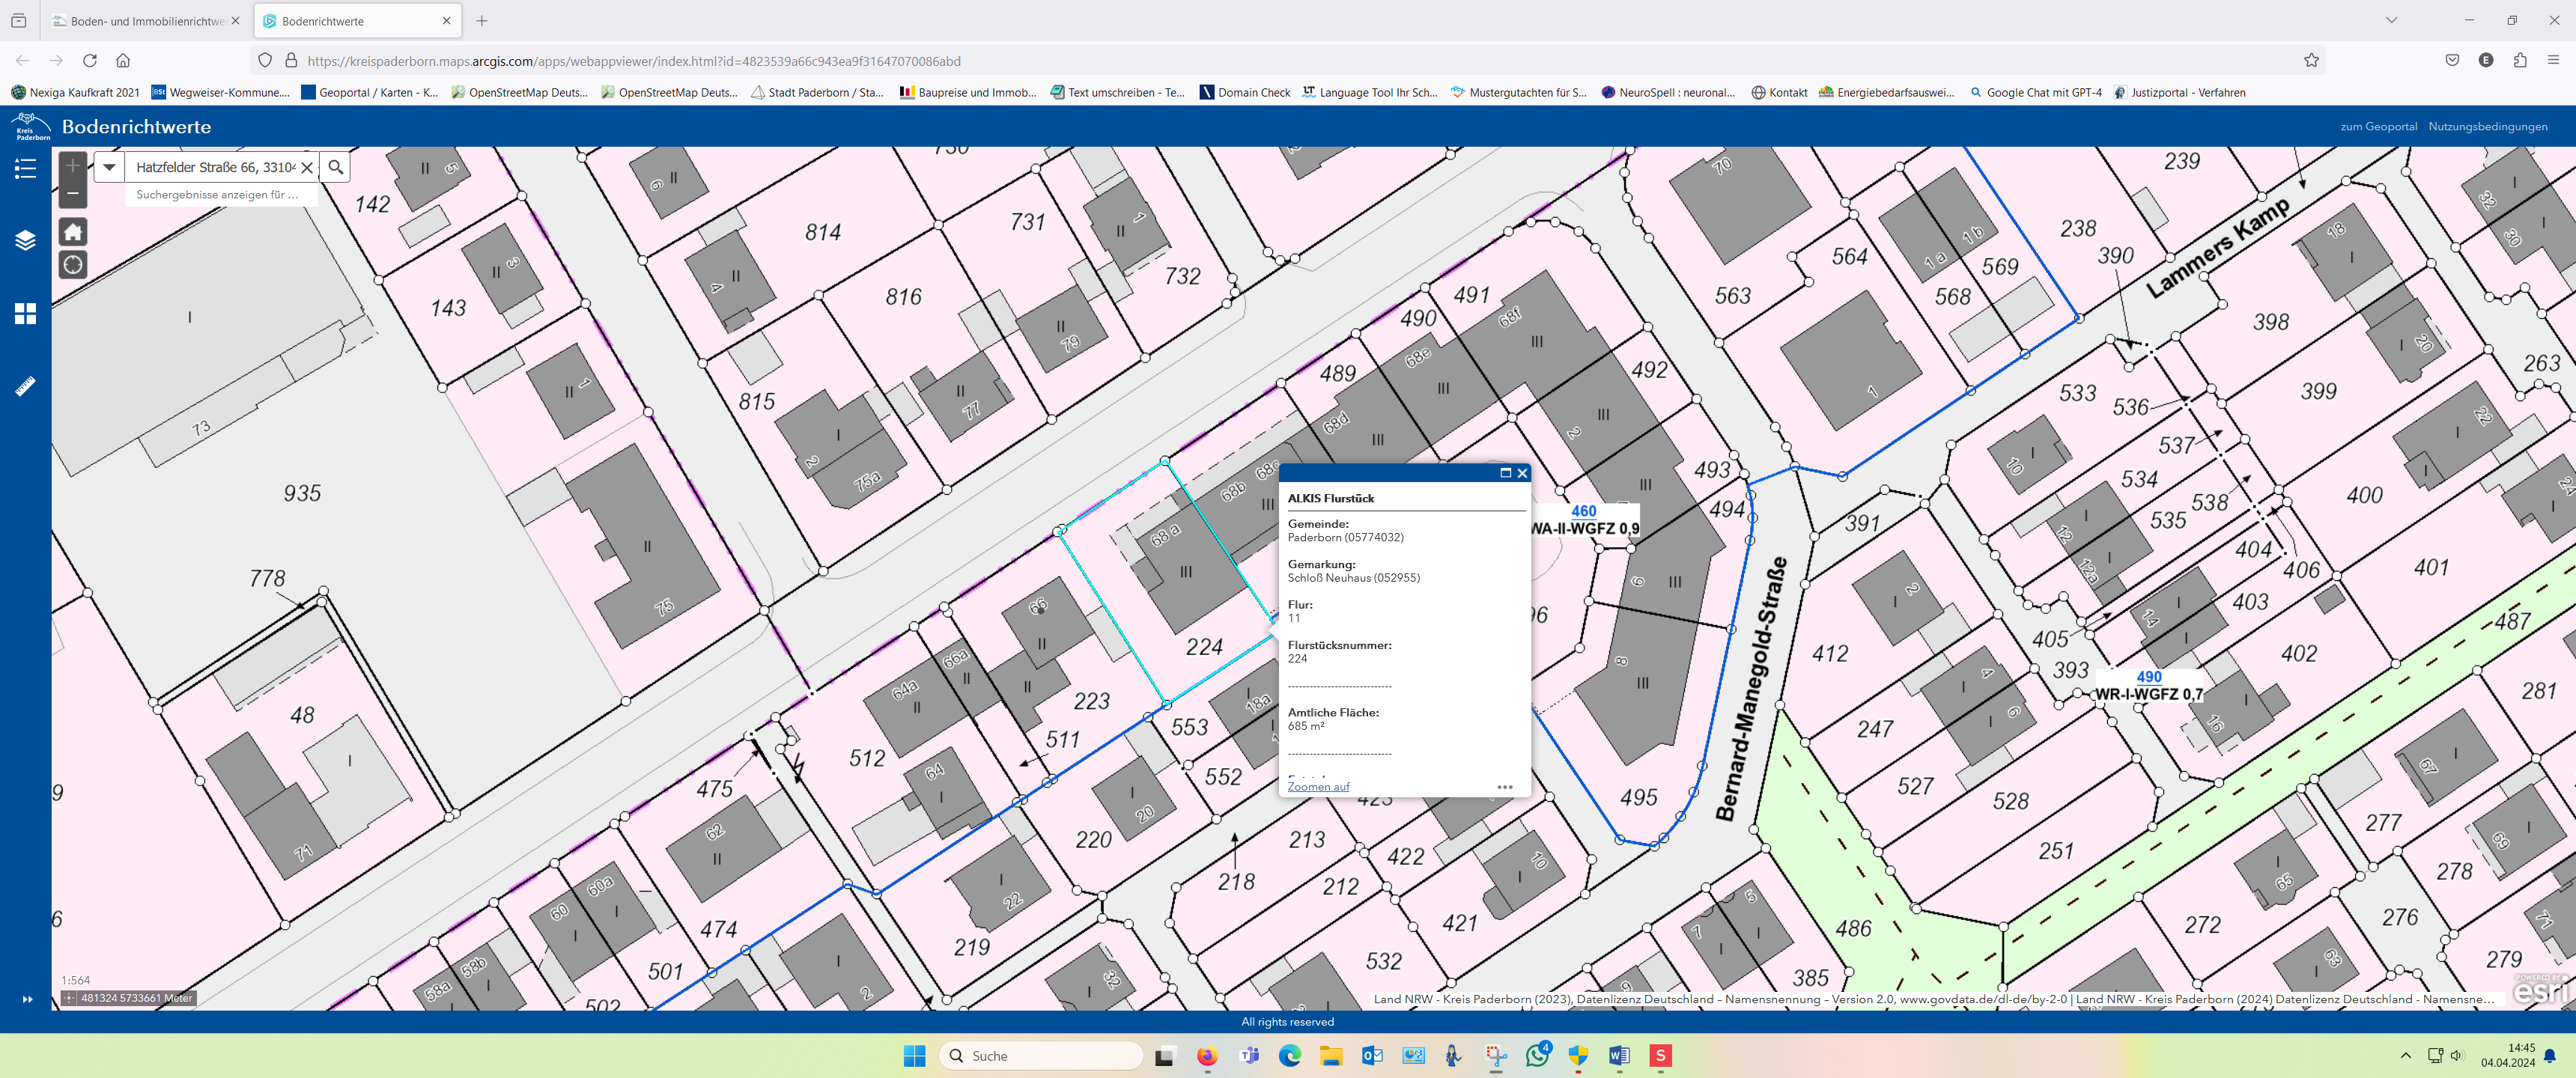Open the measurement ruler tool
This screenshot has width=2576, height=1078.
pos(25,386)
